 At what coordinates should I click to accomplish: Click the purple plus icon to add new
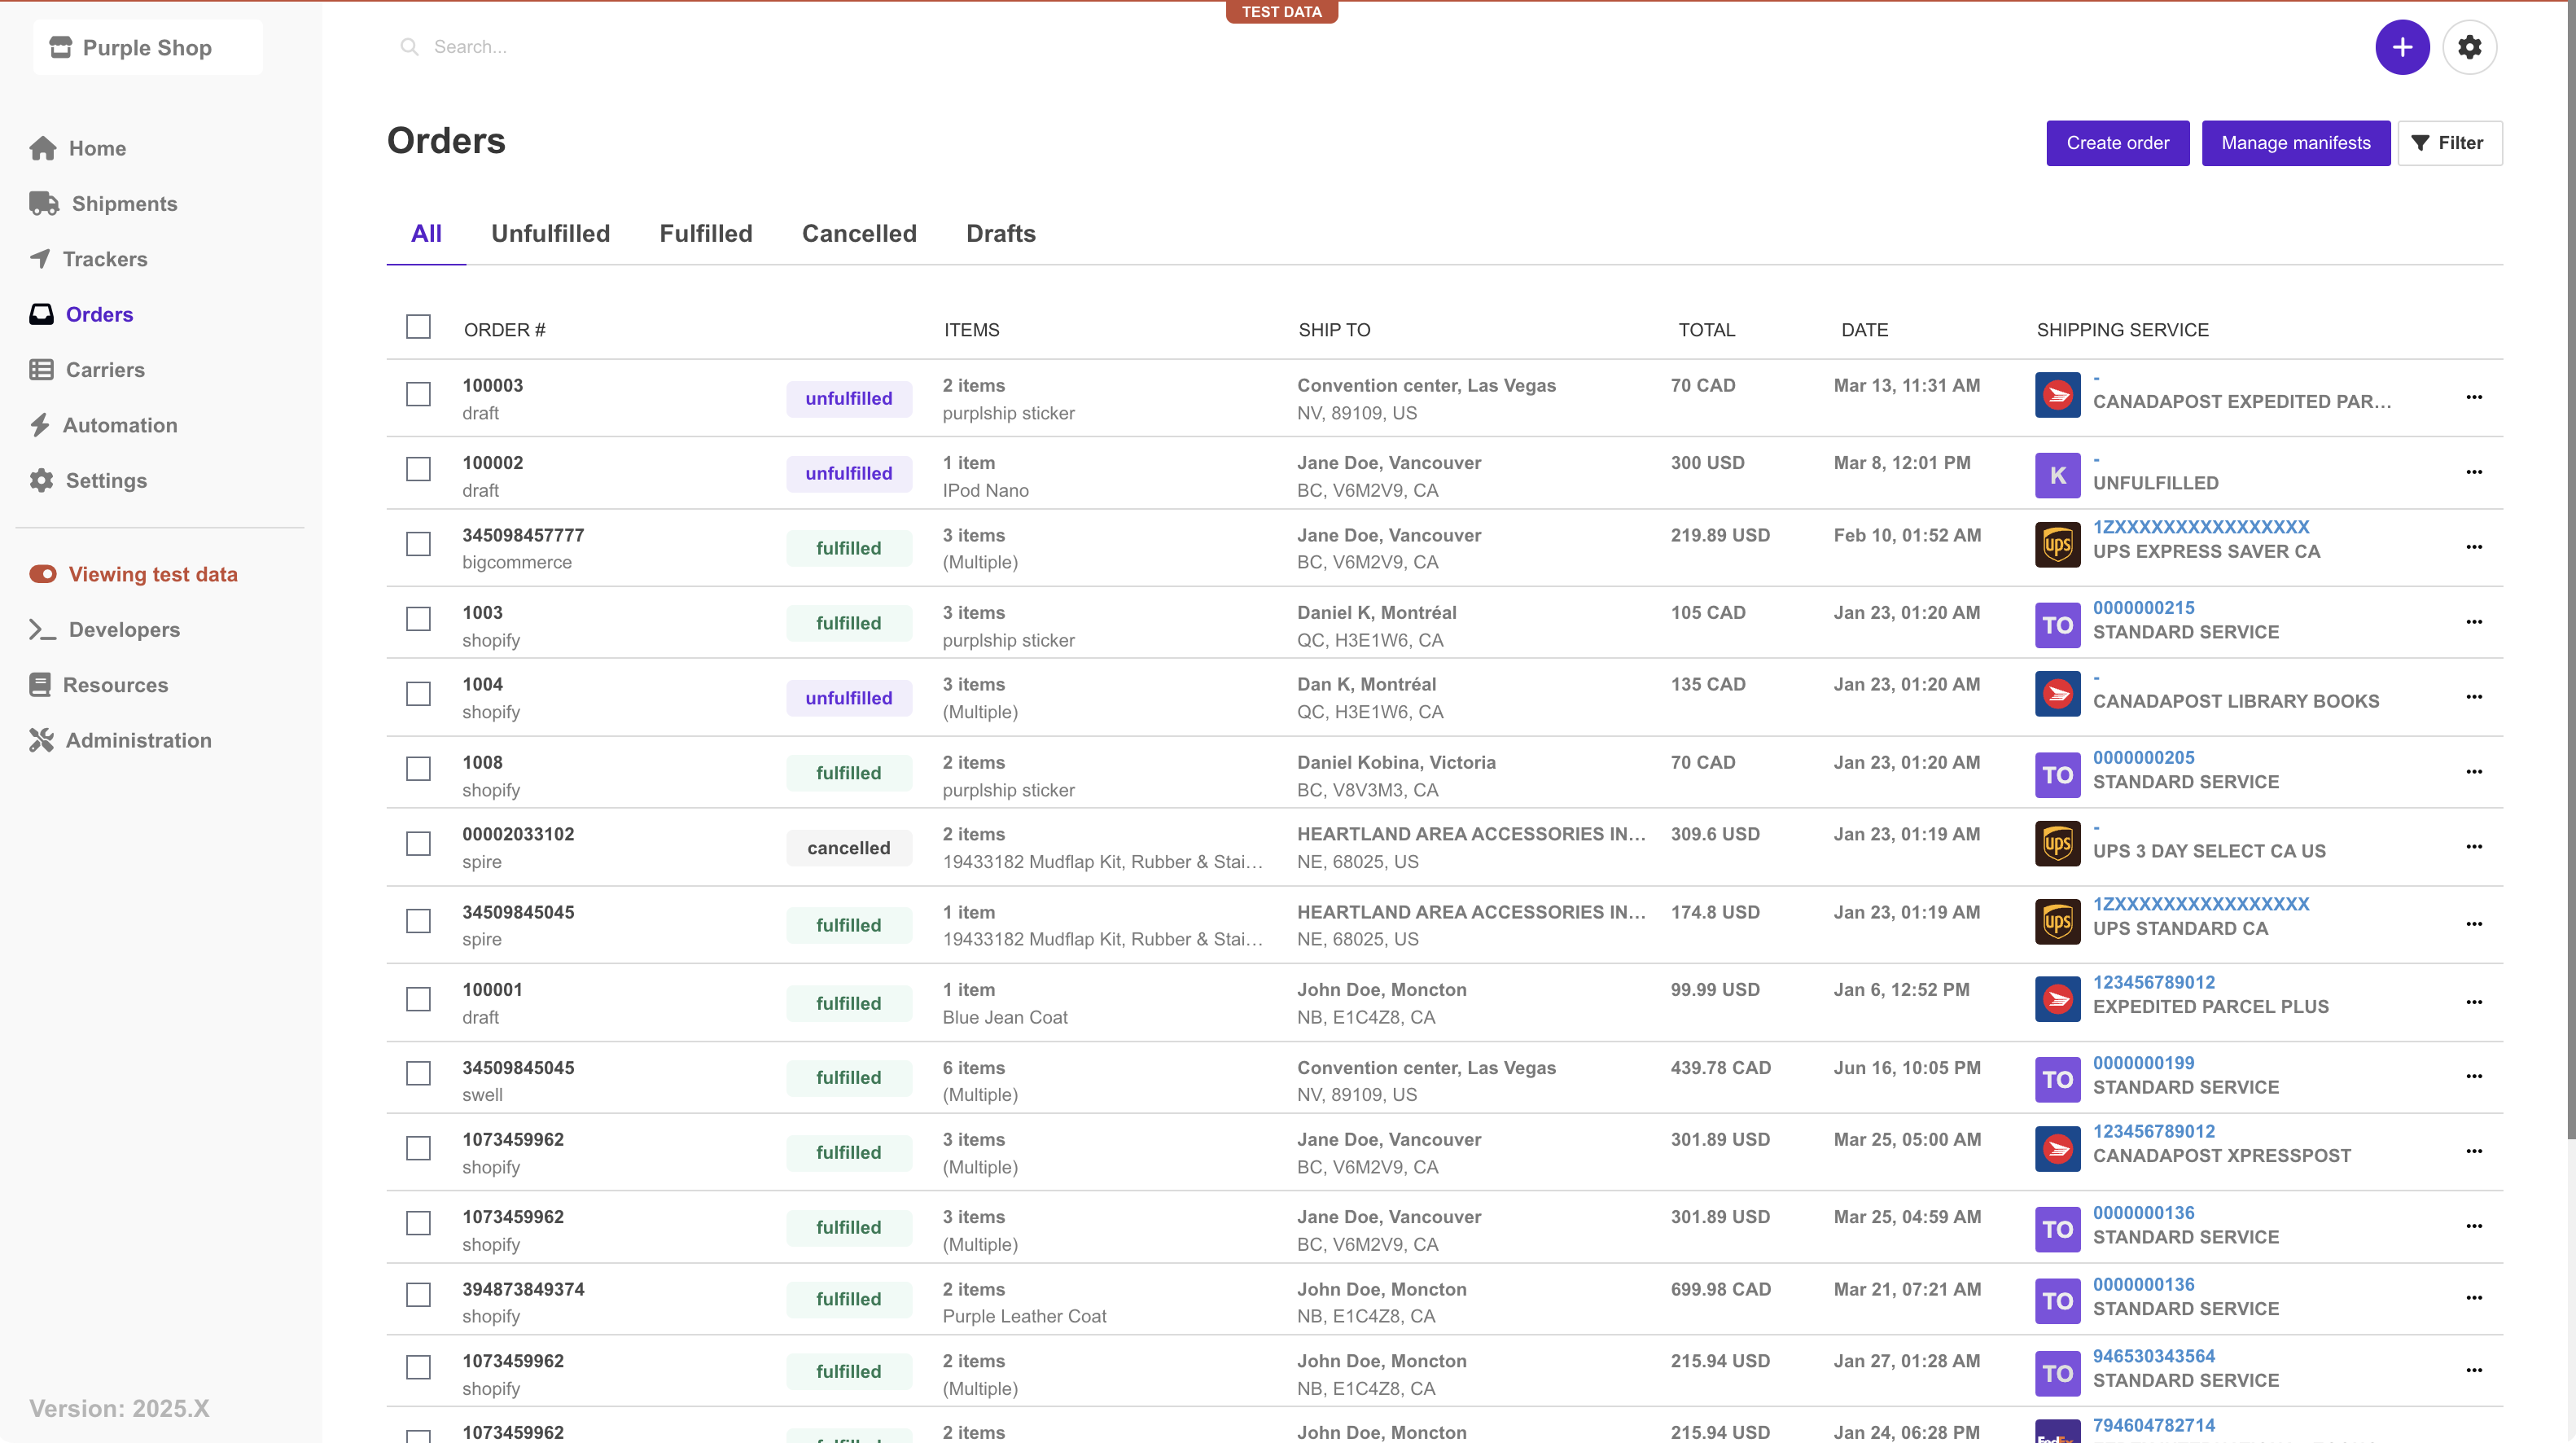point(2402,47)
